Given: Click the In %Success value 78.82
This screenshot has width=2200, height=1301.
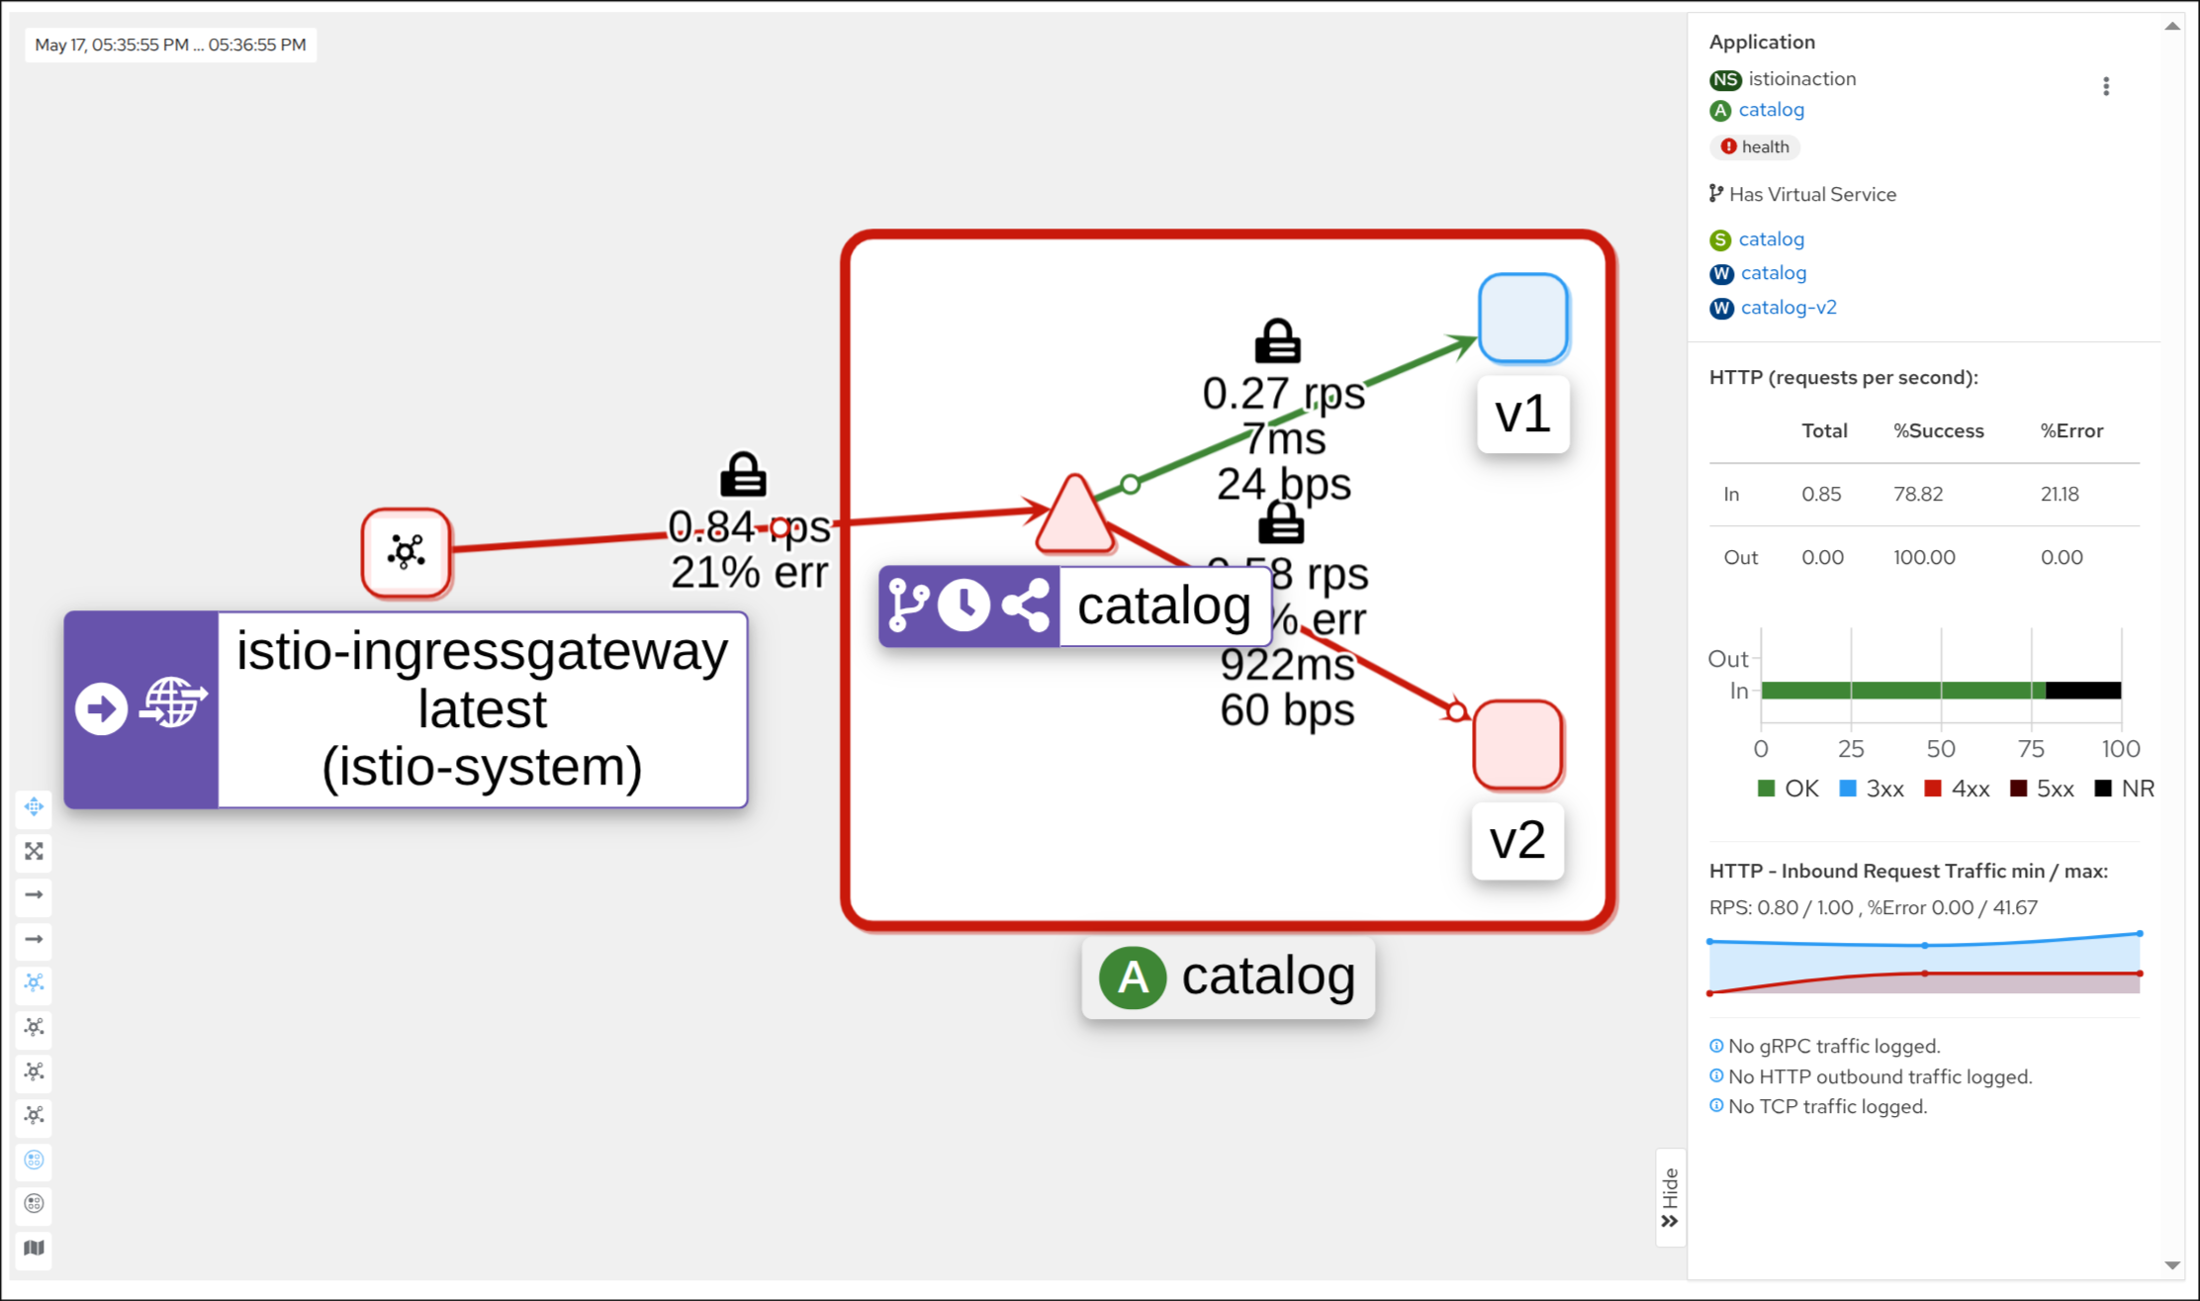Looking at the screenshot, I should 1918,495.
